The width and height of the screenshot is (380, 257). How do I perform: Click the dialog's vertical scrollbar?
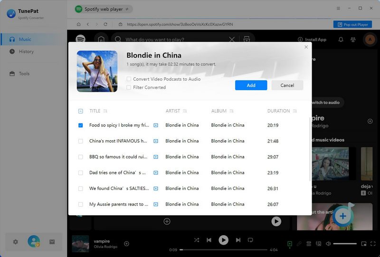point(310,149)
